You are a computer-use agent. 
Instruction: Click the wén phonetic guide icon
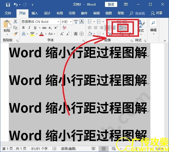(76, 22)
